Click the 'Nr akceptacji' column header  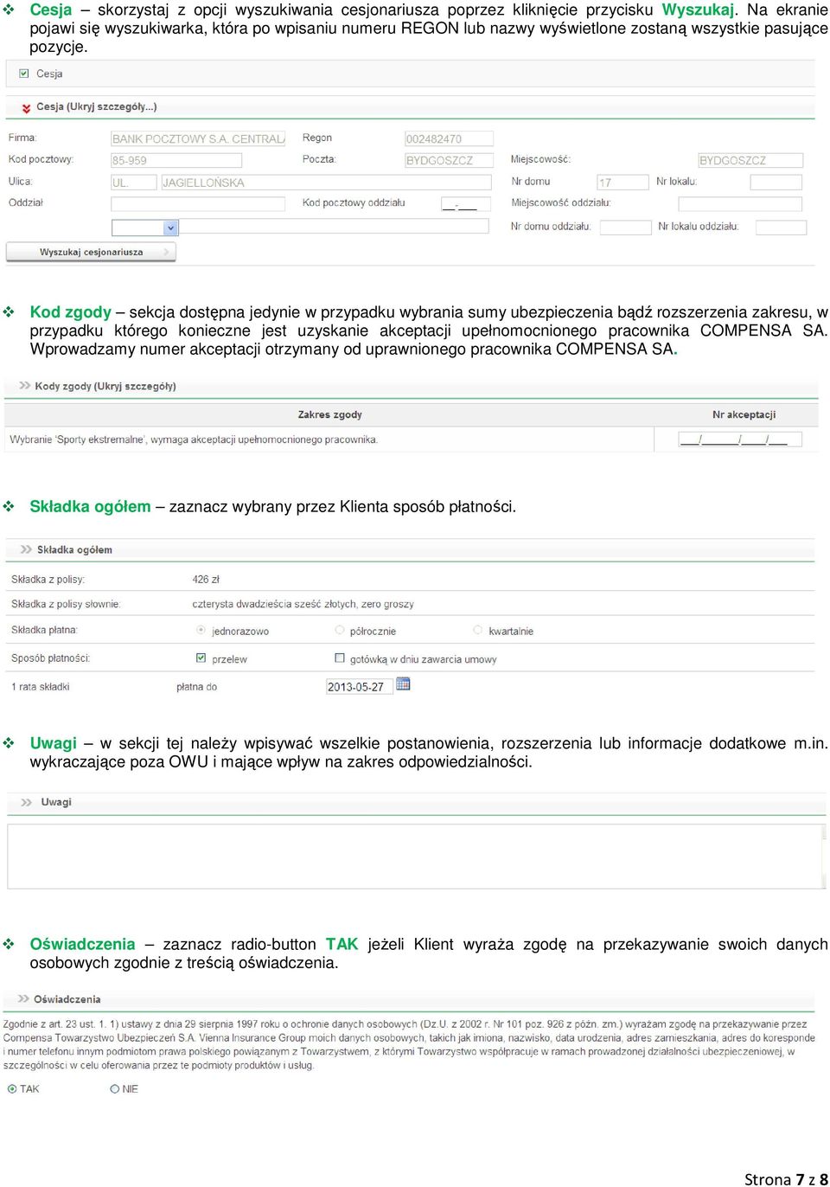(744, 414)
